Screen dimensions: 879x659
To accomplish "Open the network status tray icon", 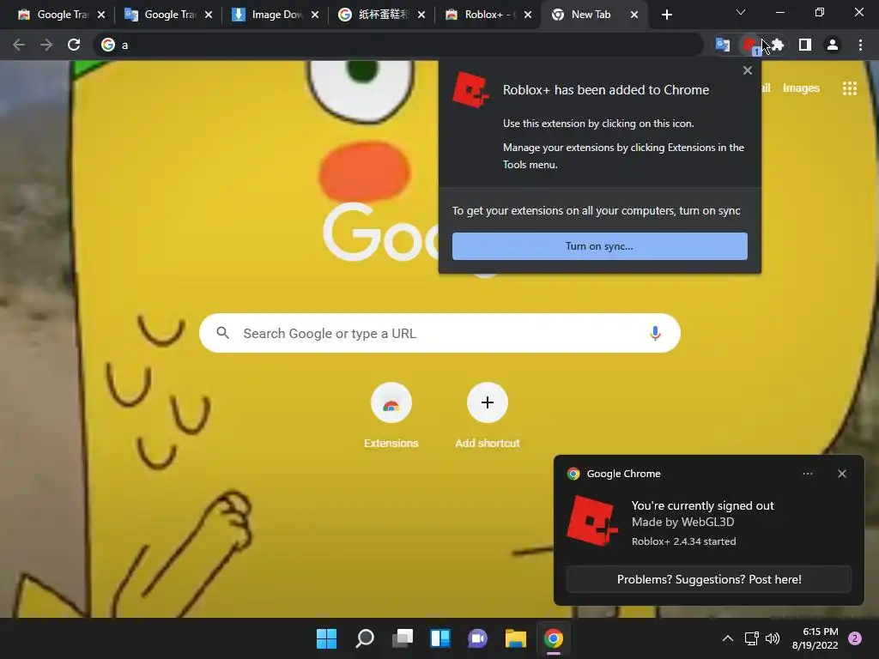I will 751,638.
